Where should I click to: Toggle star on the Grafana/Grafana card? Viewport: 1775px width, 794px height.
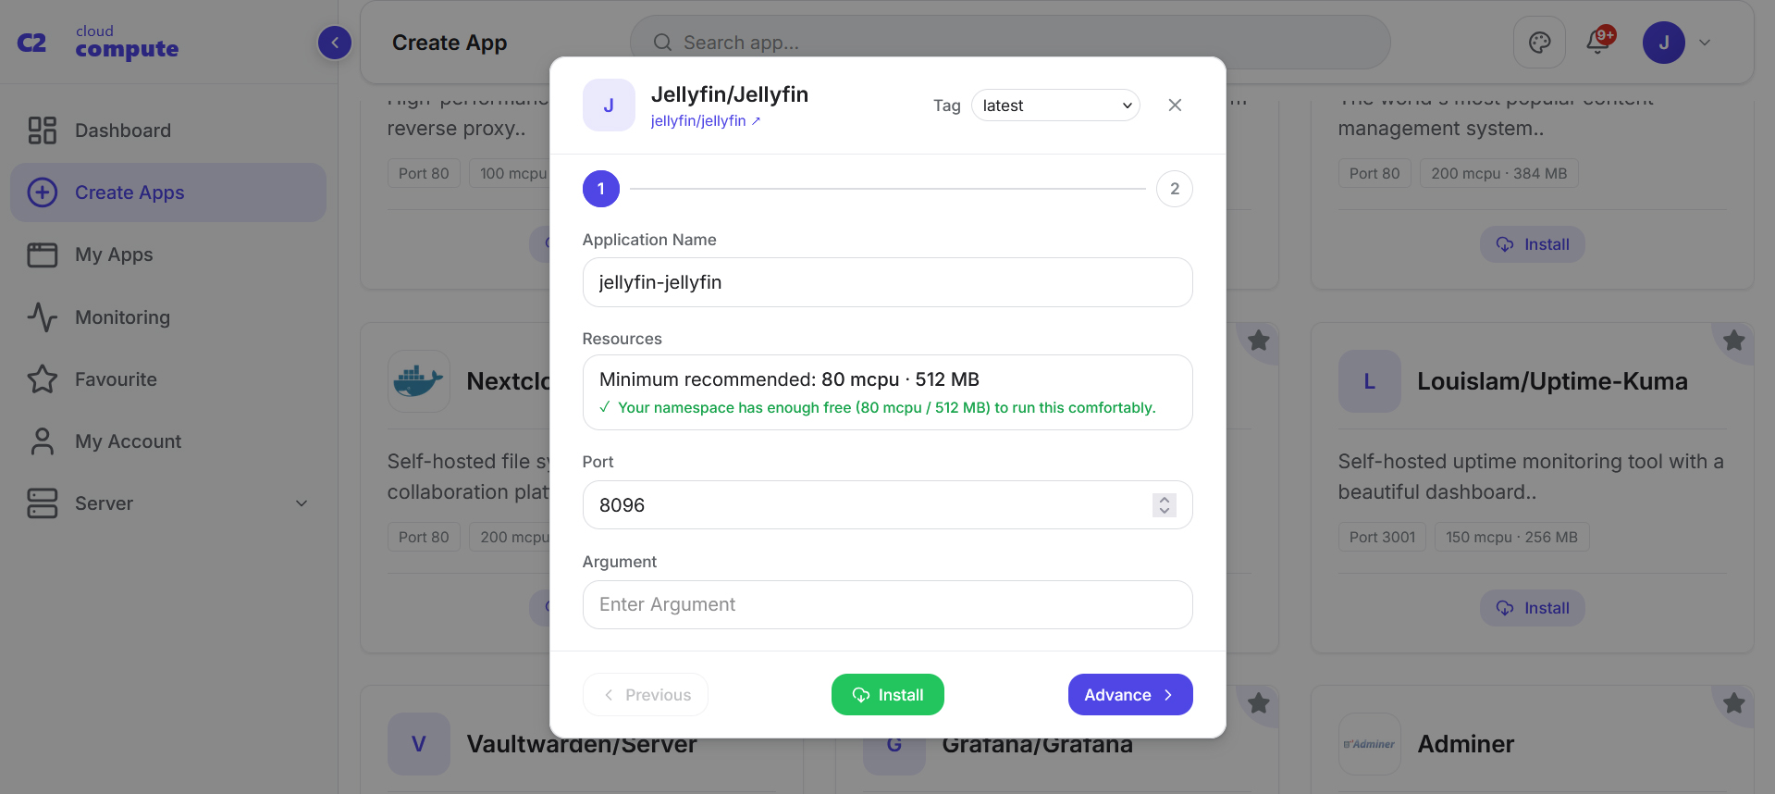pyautogui.click(x=1259, y=703)
